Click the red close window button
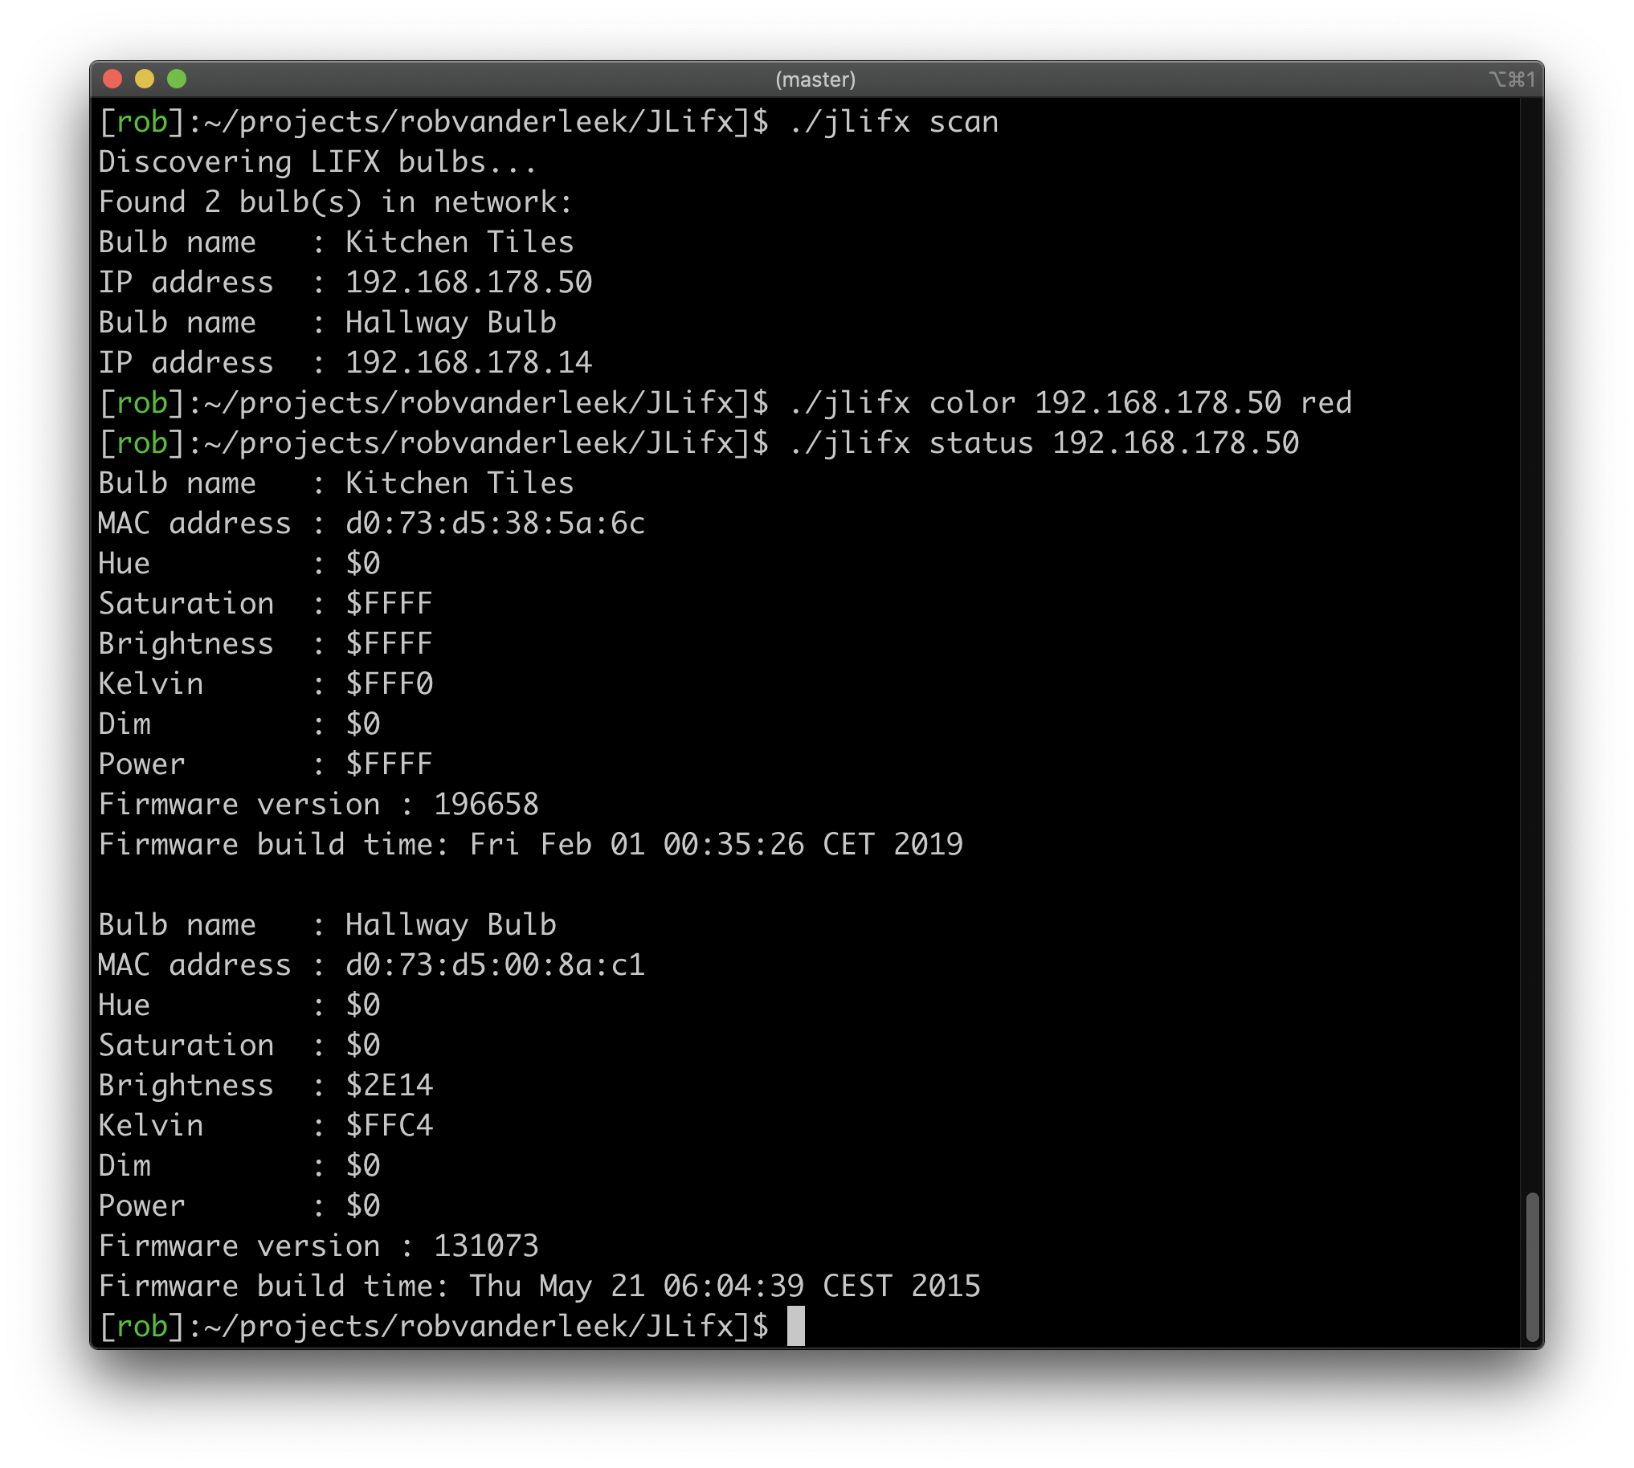Screen dimensions: 1634x1468 tap(113, 79)
